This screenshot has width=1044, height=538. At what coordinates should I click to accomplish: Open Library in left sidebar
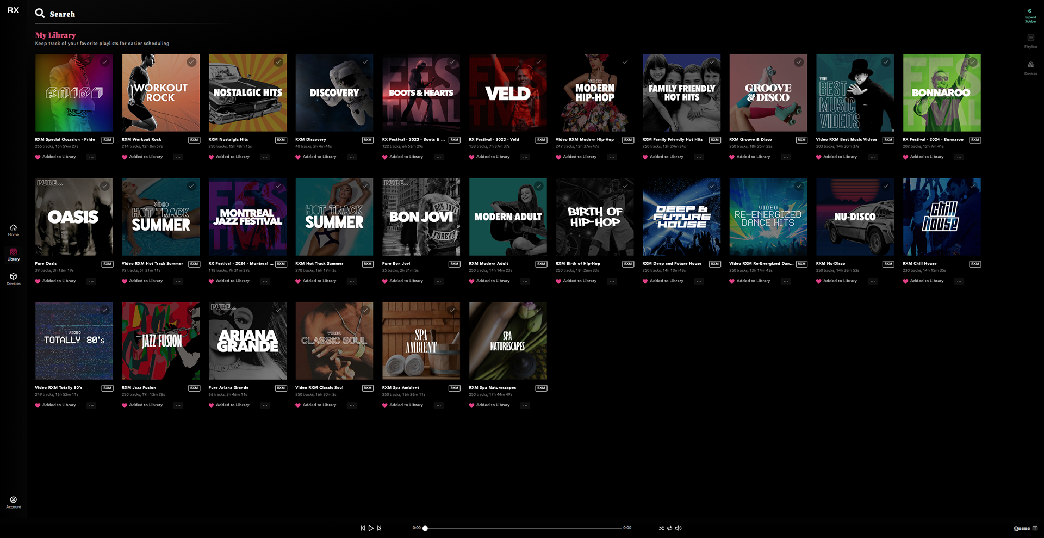[14, 255]
